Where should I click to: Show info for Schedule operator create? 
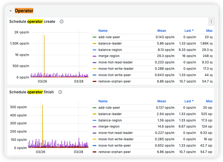[61, 21]
